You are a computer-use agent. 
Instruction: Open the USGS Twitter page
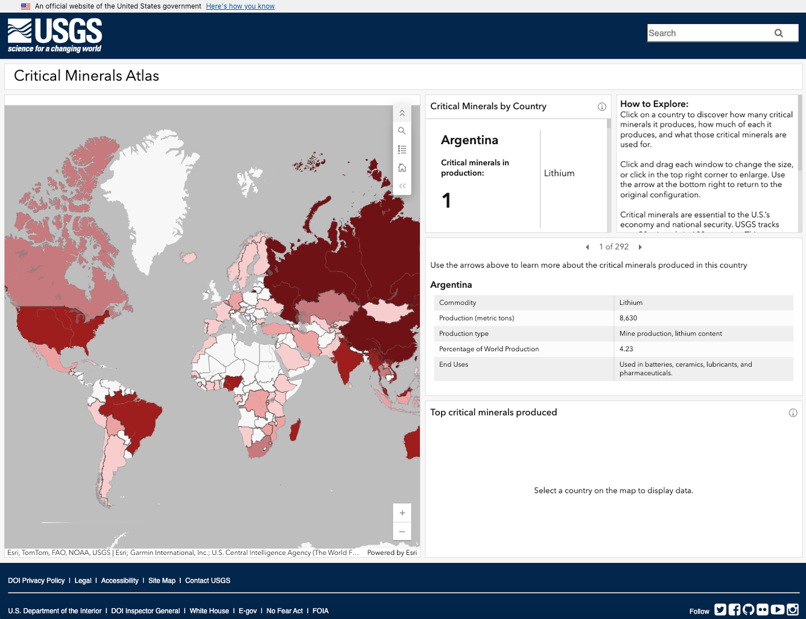click(x=720, y=610)
